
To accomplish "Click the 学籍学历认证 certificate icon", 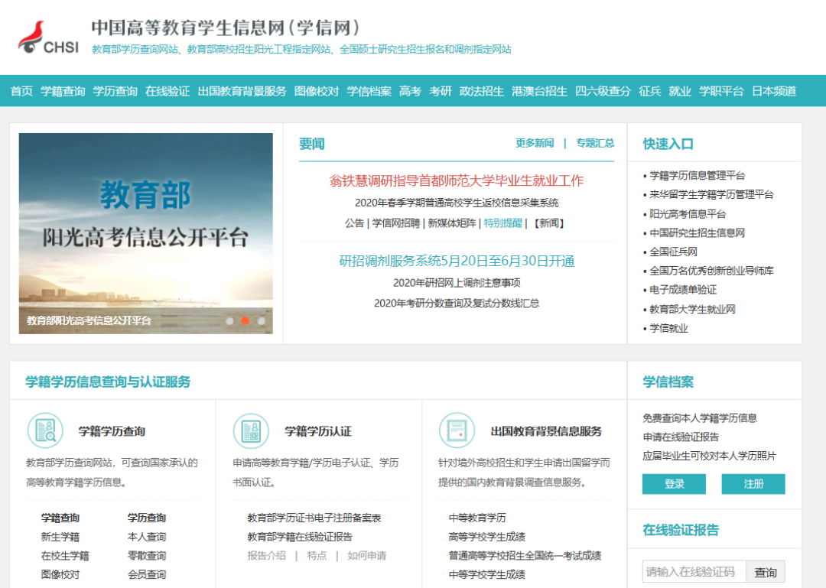I will (252, 430).
